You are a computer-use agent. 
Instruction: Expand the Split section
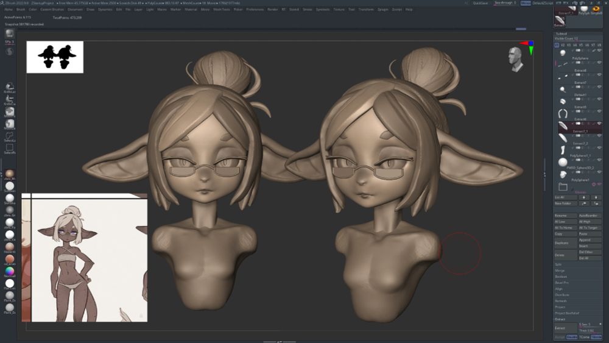pos(558,264)
